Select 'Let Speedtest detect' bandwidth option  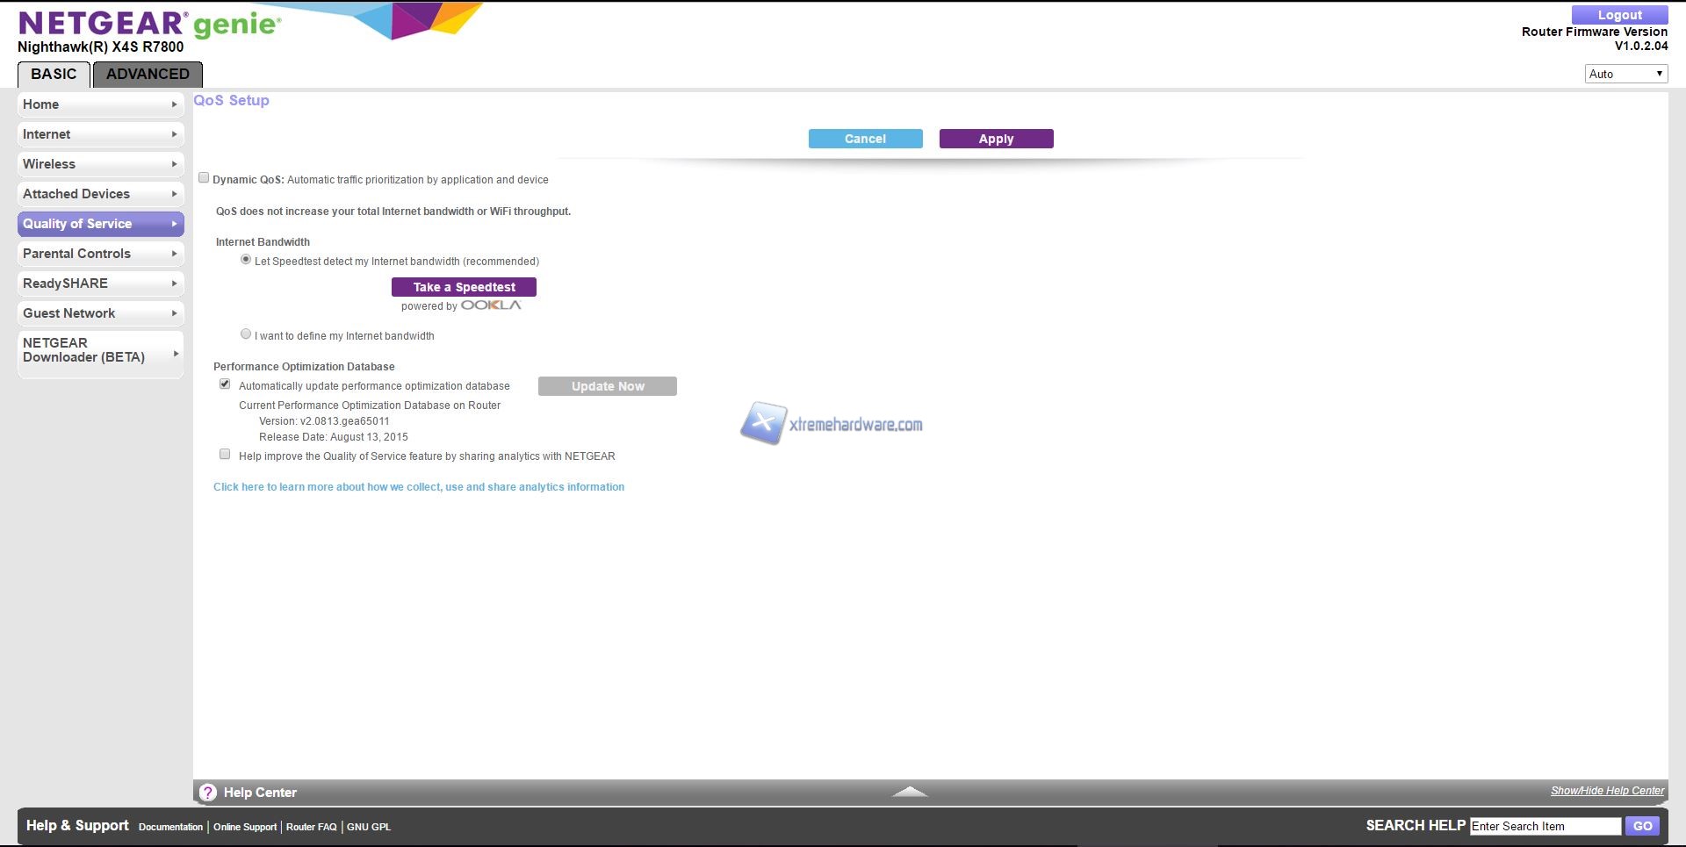[x=246, y=260]
